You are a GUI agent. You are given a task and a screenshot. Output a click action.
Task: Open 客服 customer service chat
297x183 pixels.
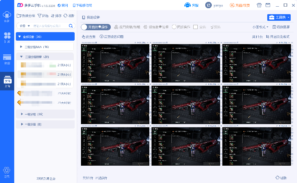pyautogui.click(x=191, y=5)
